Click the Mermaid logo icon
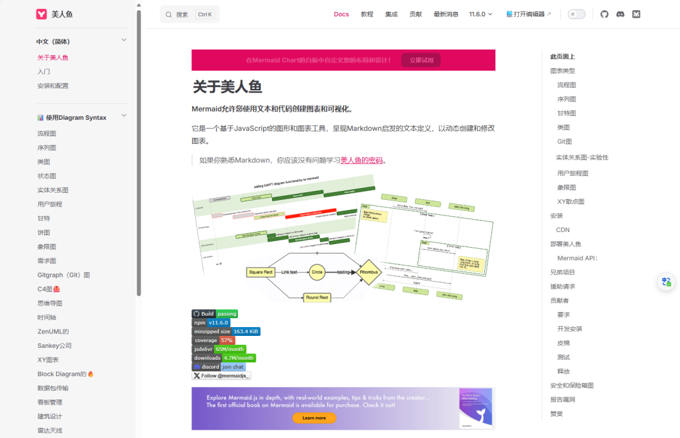The width and height of the screenshot is (680, 438). [x=41, y=14]
